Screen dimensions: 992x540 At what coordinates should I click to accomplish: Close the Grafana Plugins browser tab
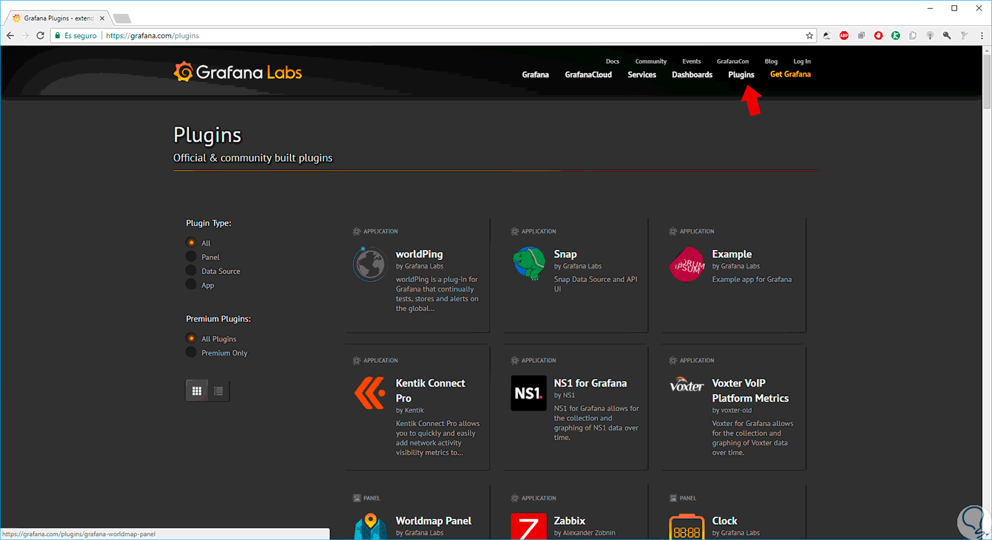(102, 19)
